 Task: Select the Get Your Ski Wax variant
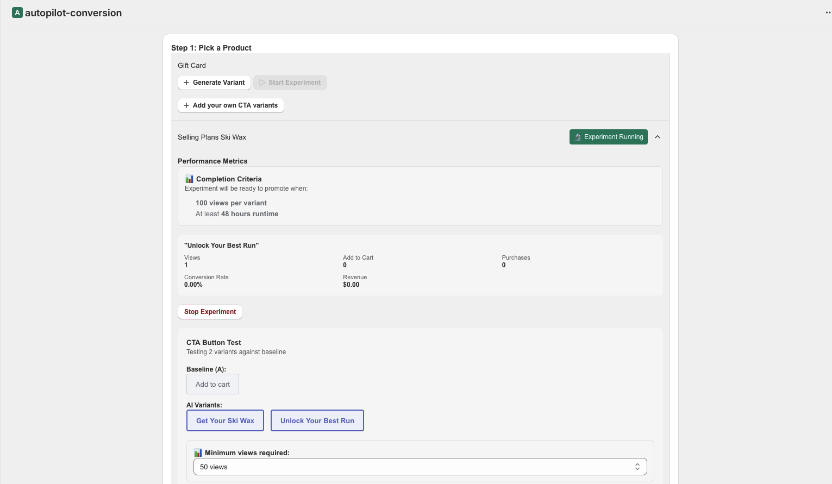tap(225, 420)
